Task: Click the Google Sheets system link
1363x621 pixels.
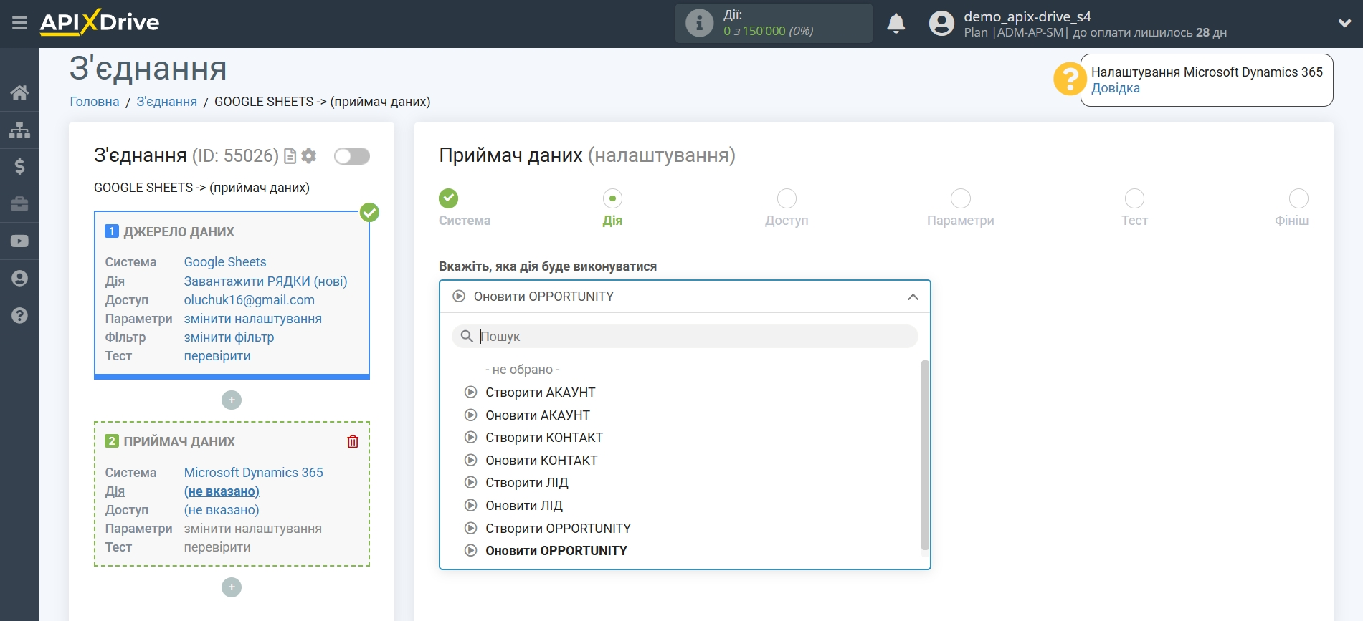Action: 225,262
